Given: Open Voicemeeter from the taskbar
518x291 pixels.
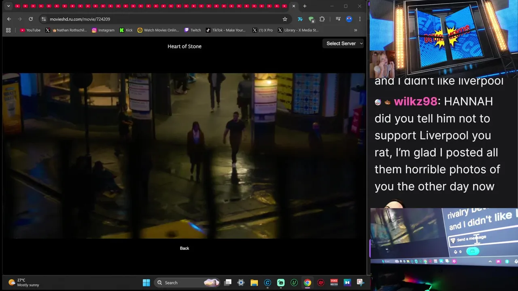Looking at the screenshot, I should tap(334, 283).
